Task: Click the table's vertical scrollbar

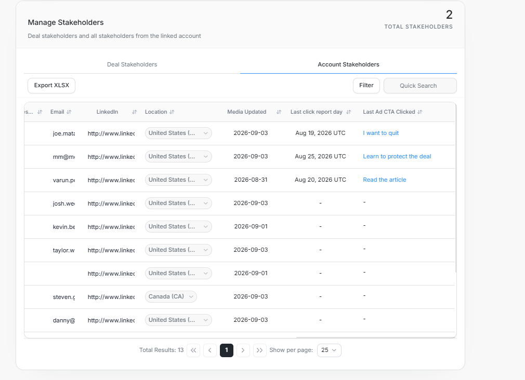Action: (x=456, y=188)
